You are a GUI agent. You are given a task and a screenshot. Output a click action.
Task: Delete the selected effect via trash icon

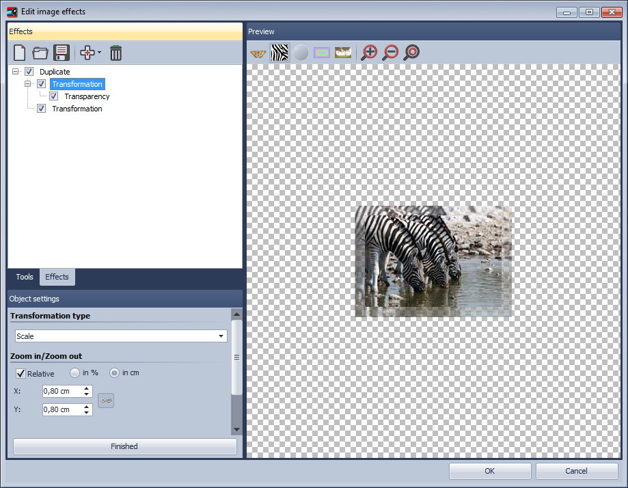[x=115, y=53]
